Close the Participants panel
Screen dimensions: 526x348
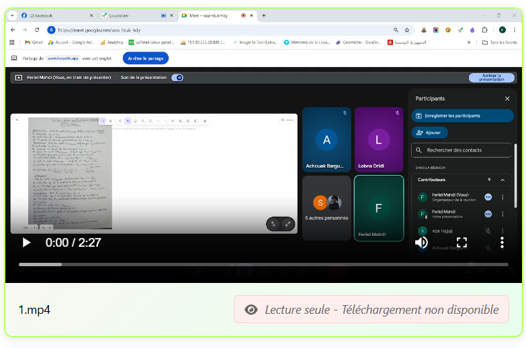point(507,99)
